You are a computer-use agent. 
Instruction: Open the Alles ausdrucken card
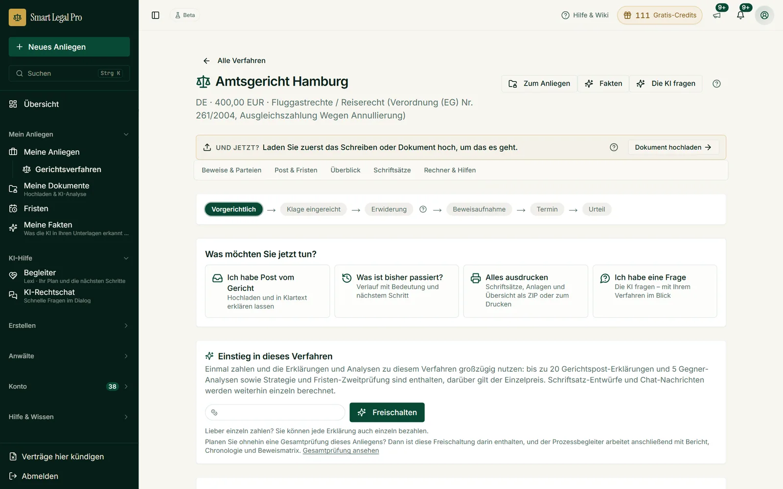coord(526,291)
